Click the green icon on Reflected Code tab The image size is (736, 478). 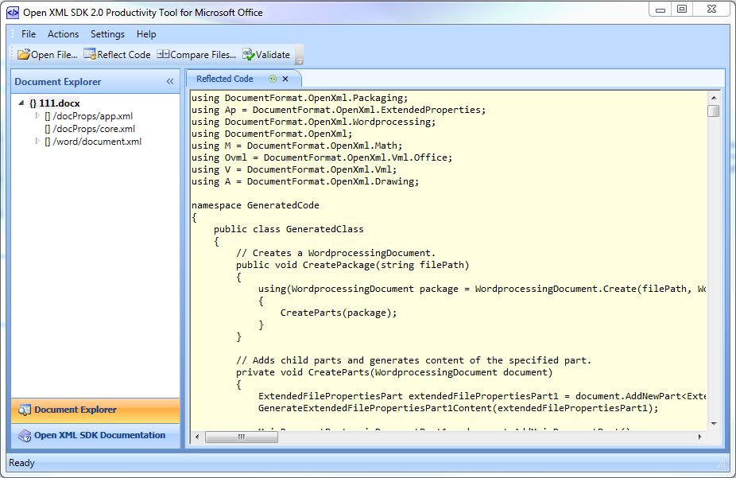[x=273, y=79]
